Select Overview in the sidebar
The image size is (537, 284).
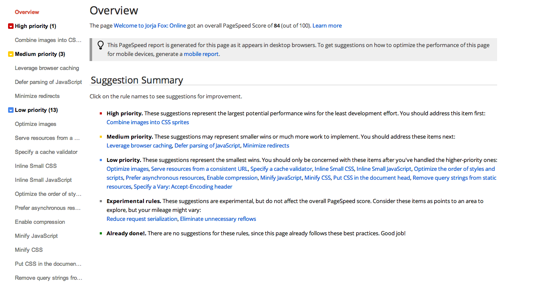[x=27, y=12]
